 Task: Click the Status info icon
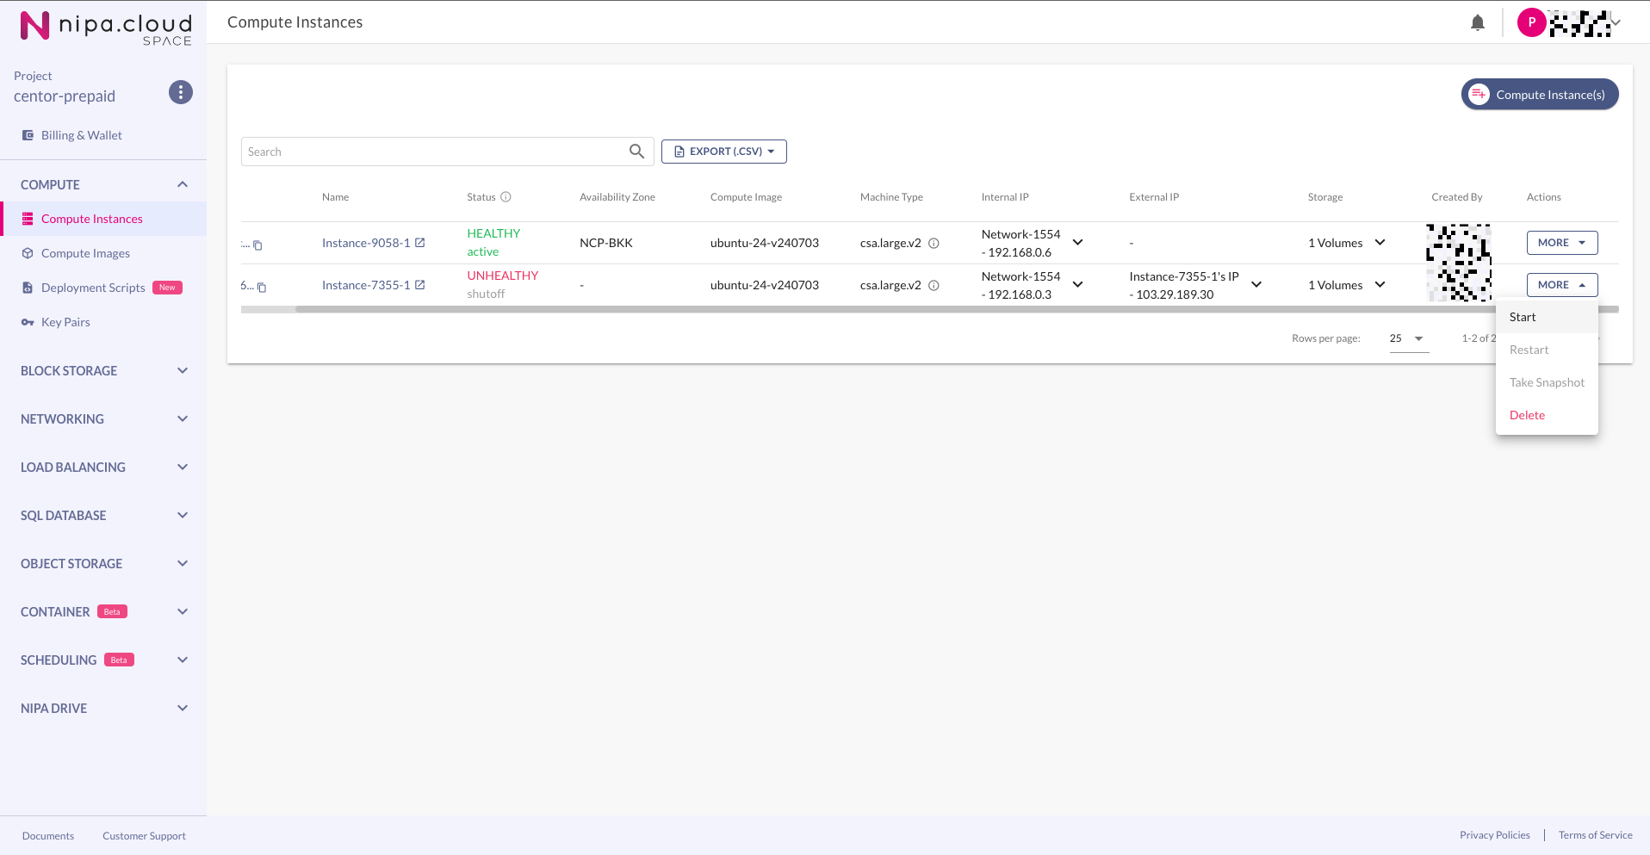pos(506,197)
